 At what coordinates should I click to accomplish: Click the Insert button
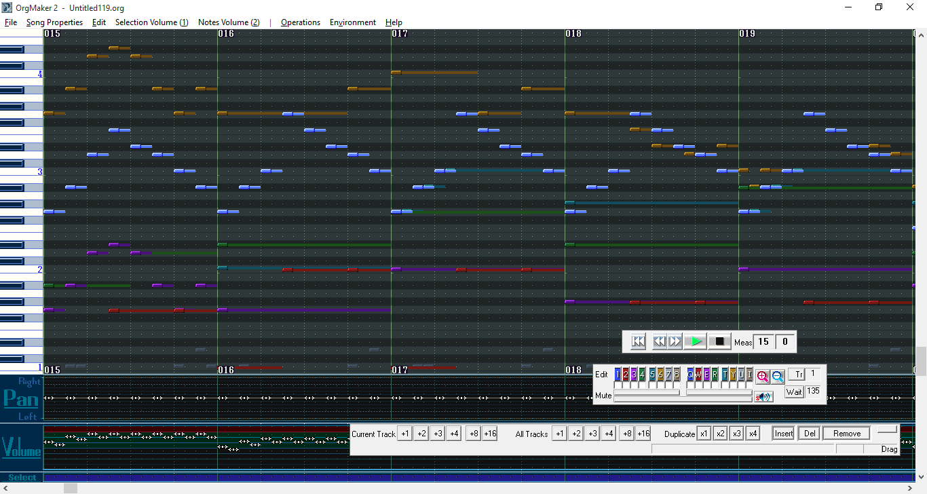click(x=784, y=434)
